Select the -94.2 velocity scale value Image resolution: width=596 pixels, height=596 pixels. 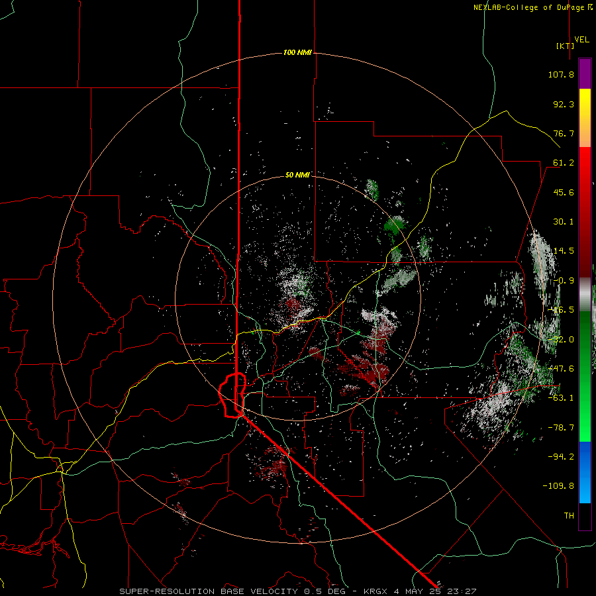pos(561,456)
